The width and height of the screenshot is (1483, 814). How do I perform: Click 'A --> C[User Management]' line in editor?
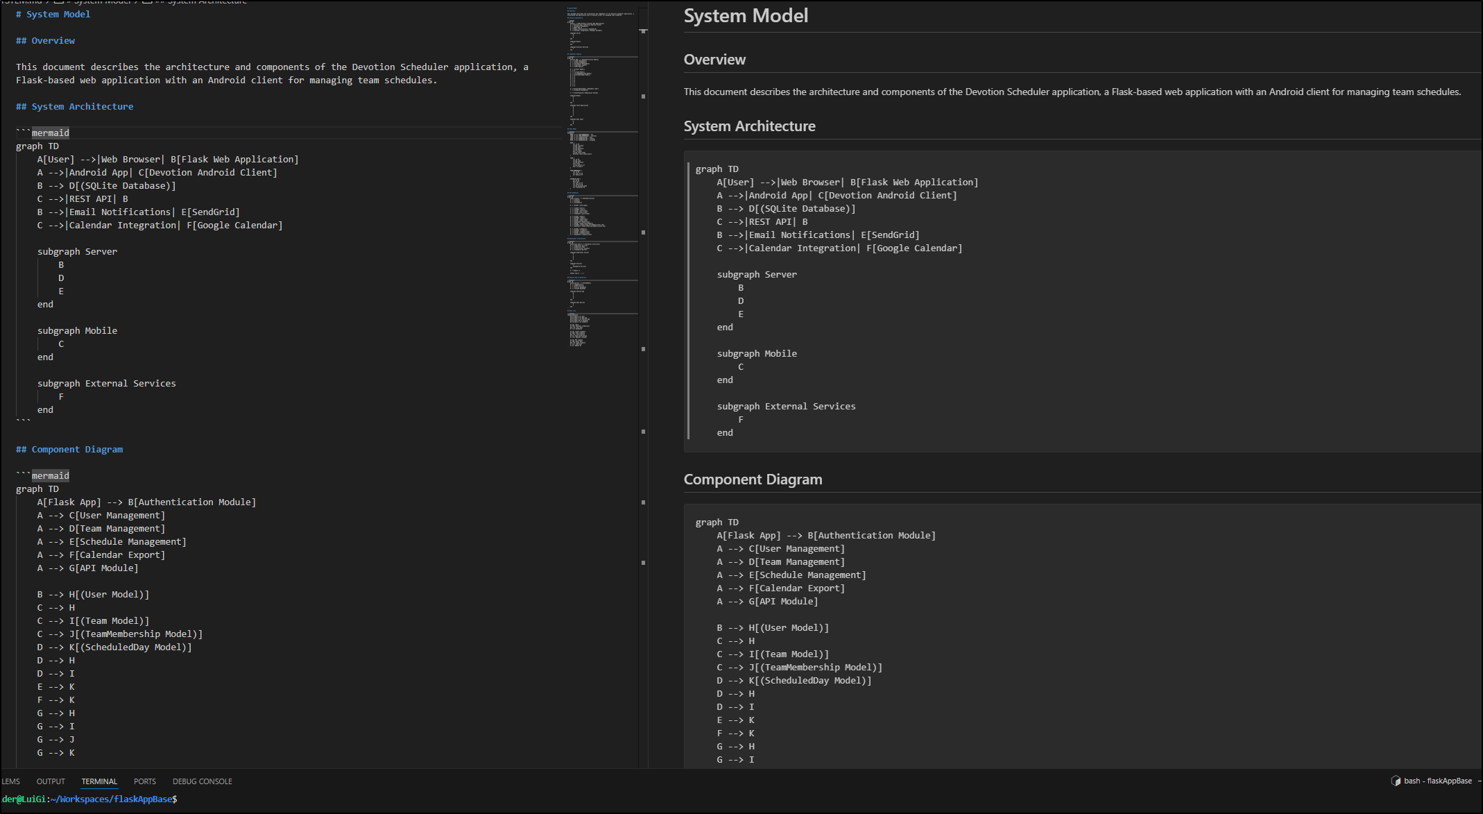pos(101,515)
